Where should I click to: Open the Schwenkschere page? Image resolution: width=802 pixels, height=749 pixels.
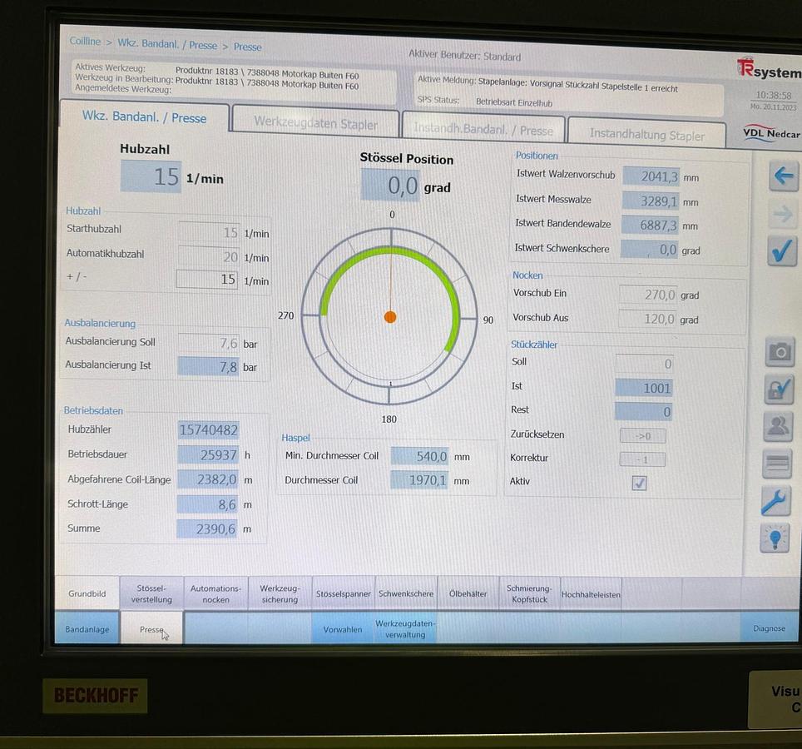point(406,593)
